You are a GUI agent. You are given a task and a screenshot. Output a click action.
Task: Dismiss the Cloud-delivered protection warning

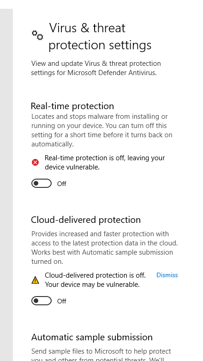[x=167, y=275]
